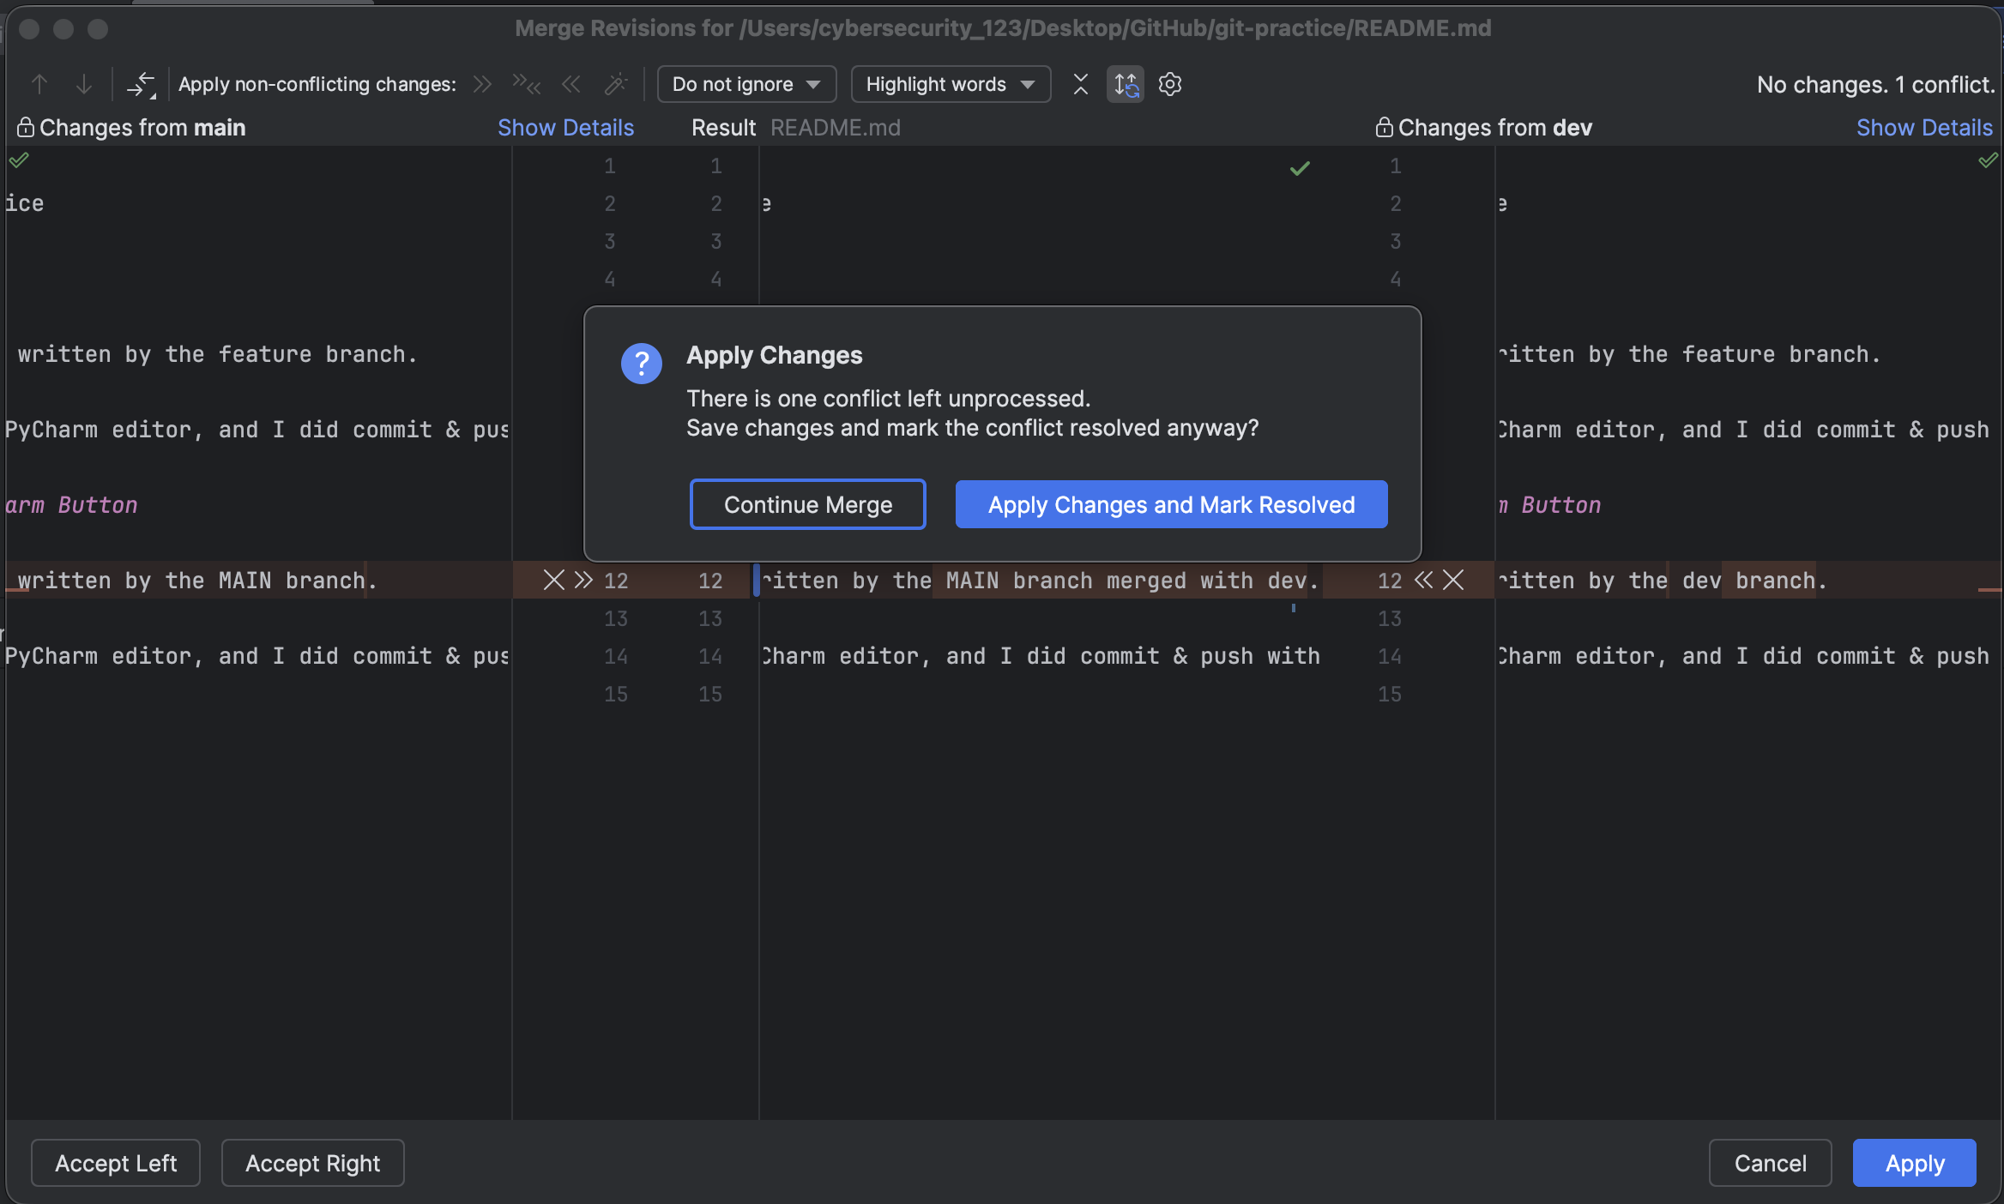Apply all non-conflicting changes from left

pos(483,84)
